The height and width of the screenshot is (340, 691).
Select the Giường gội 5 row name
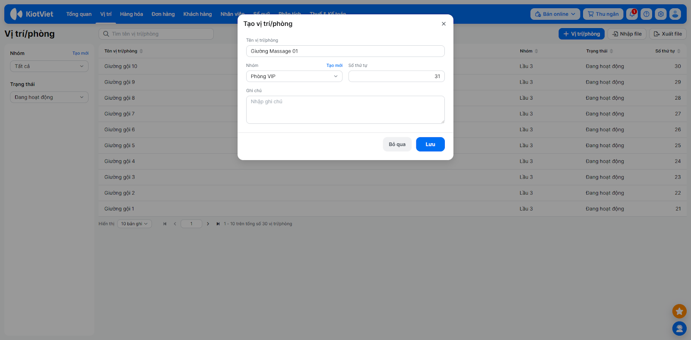[x=120, y=145]
